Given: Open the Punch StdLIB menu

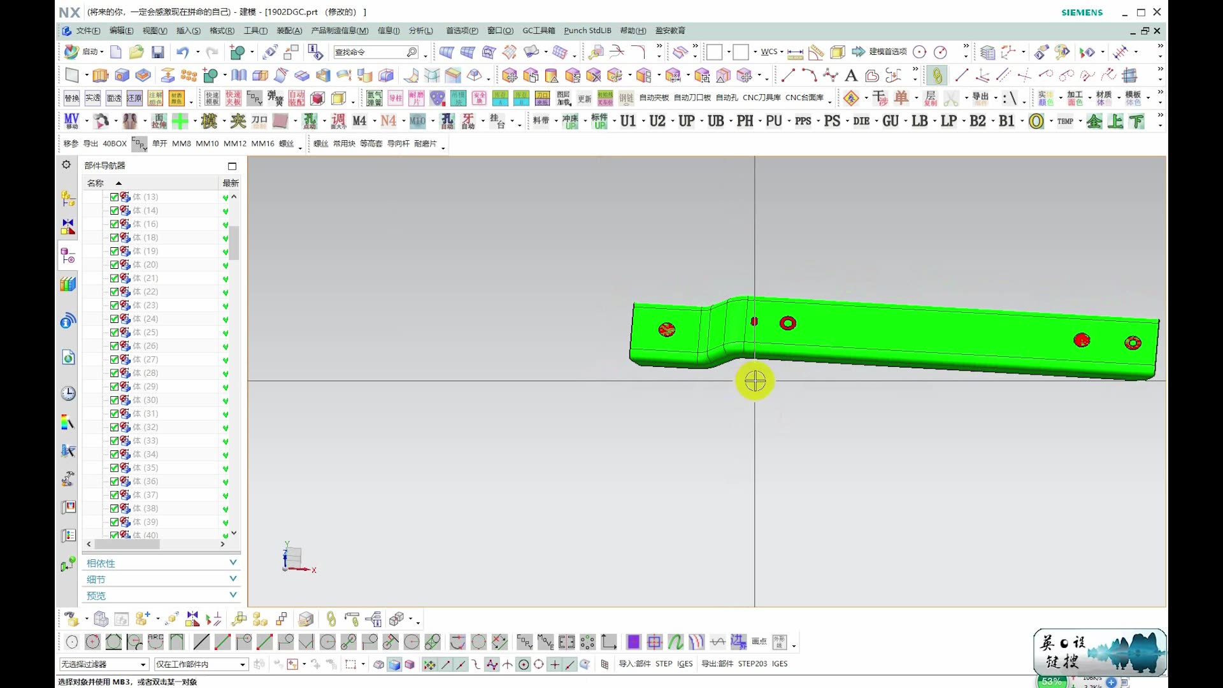Looking at the screenshot, I should click(587, 31).
